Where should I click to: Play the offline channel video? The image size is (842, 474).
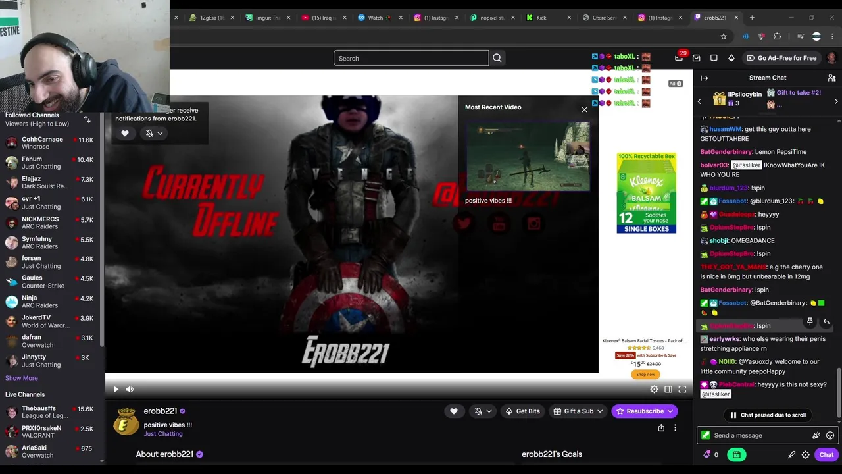(x=116, y=389)
